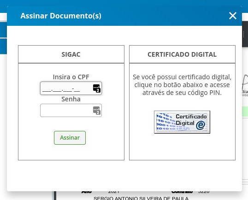248x200 pixels.
Task: Click the binary digits graphic on certificate button
Action: (x=166, y=122)
